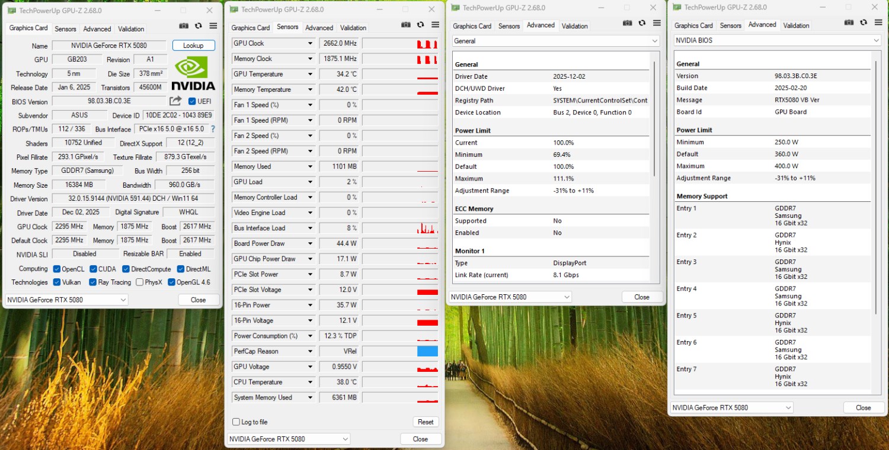The width and height of the screenshot is (889, 450).
Task: Click the Close button in the Sensors window
Action: coord(420,439)
